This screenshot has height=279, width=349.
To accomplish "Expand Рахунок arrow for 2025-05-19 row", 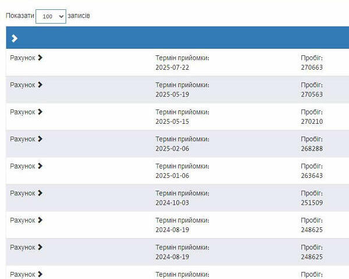I will click(x=40, y=85).
